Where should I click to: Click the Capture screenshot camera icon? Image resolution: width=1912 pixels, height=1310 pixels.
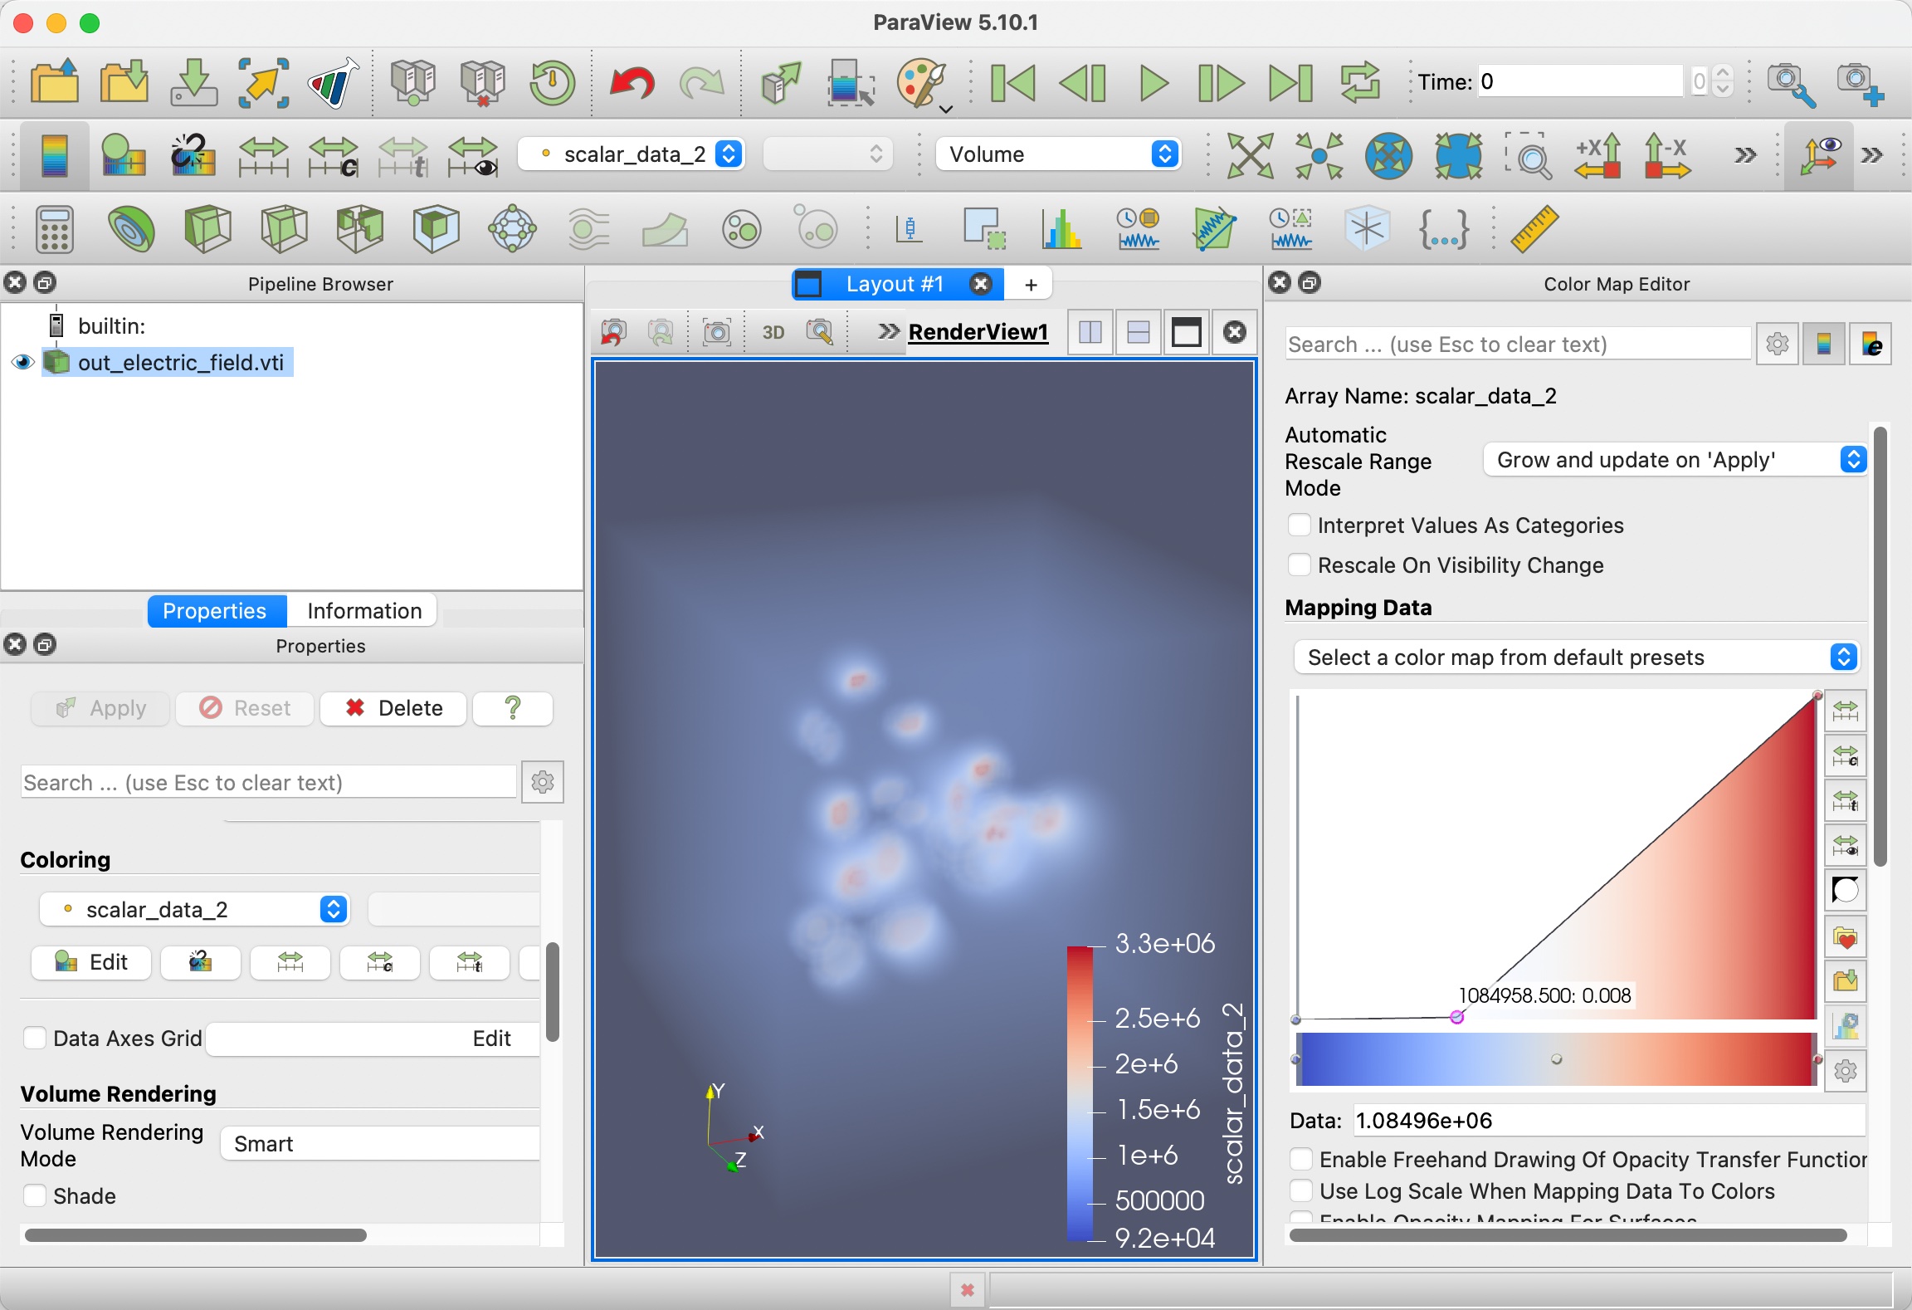click(716, 332)
